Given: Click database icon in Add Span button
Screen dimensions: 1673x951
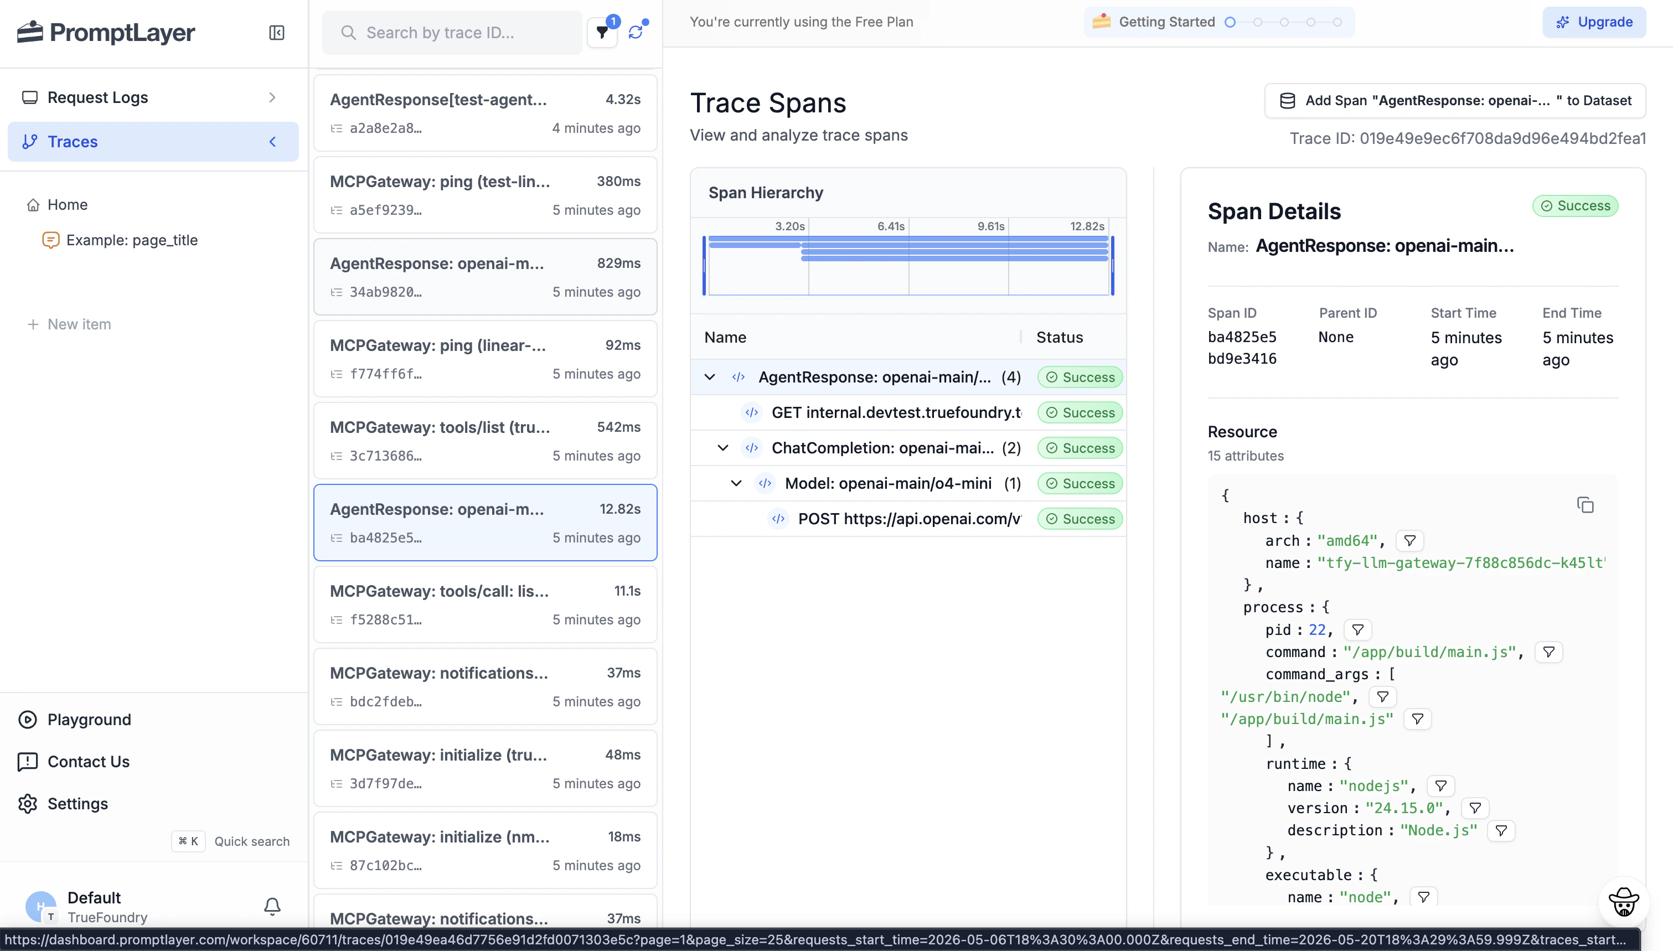Looking at the screenshot, I should click(1287, 101).
